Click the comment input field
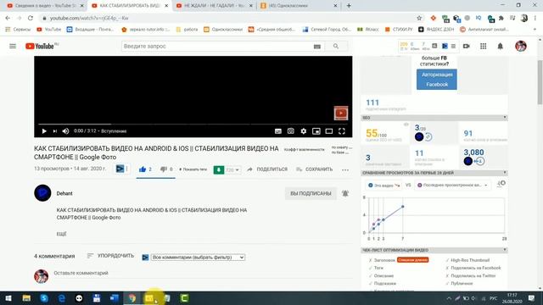Viewport: 543px width, 305px height. (x=203, y=273)
